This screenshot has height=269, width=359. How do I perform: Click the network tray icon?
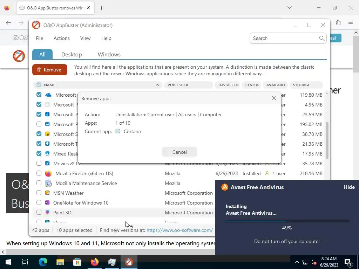(305, 262)
